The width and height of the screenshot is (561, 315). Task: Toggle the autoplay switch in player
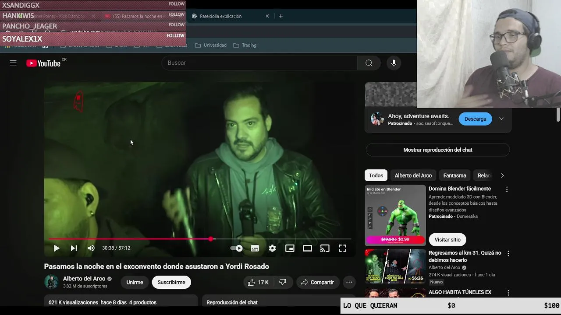pos(237,248)
